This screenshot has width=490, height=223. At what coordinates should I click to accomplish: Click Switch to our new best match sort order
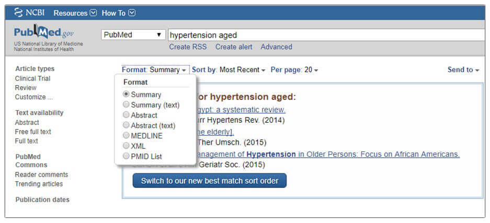209,181
